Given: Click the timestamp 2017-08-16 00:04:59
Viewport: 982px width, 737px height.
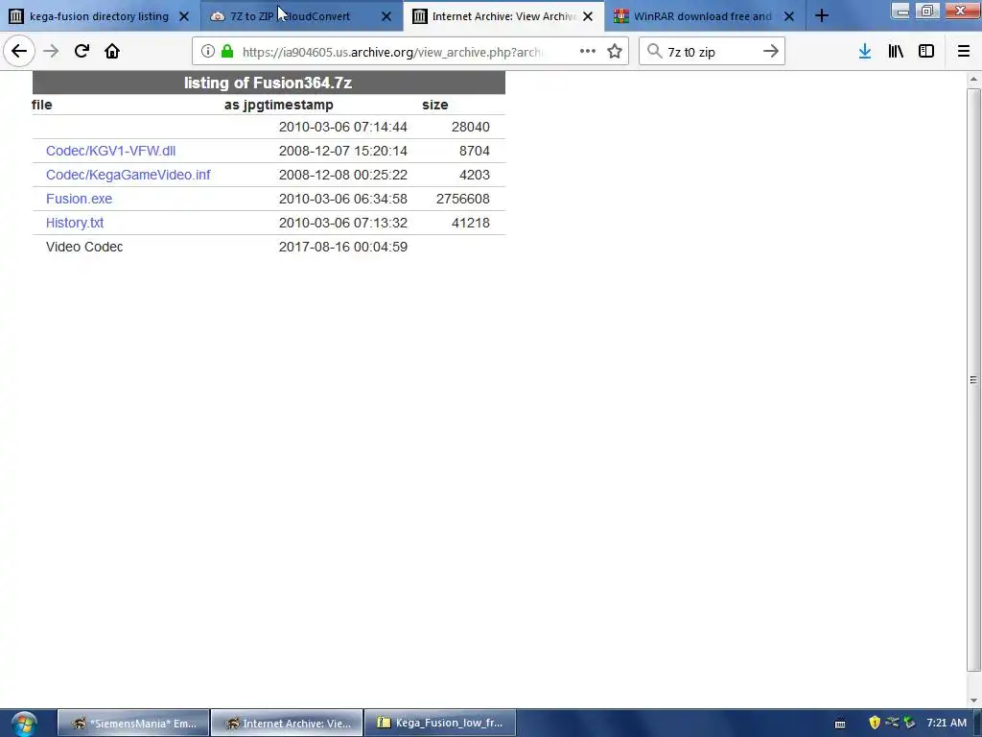Looking at the screenshot, I should (343, 247).
